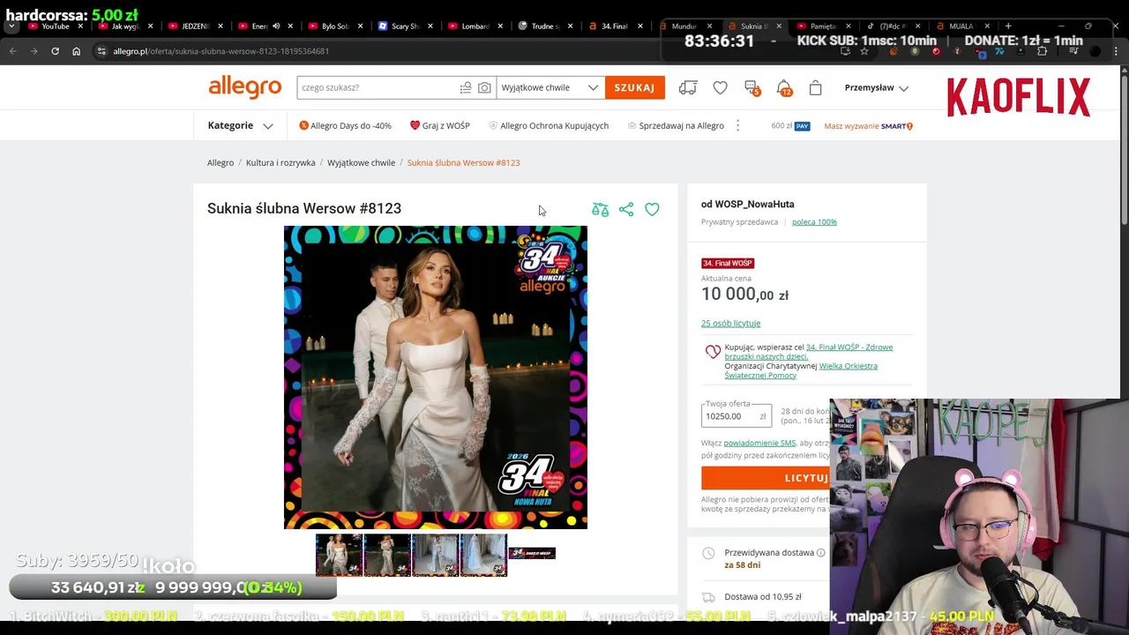The height and width of the screenshot is (635, 1129).
Task: Click the Allegro Pay badge
Action: coord(802,126)
